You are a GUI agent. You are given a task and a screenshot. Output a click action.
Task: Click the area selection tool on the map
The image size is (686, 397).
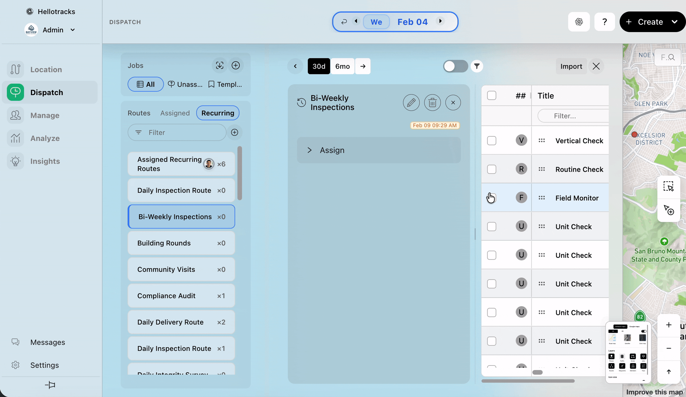668,187
